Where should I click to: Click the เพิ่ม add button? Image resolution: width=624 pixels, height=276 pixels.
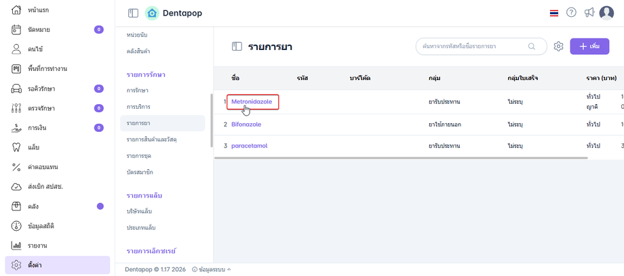click(589, 46)
